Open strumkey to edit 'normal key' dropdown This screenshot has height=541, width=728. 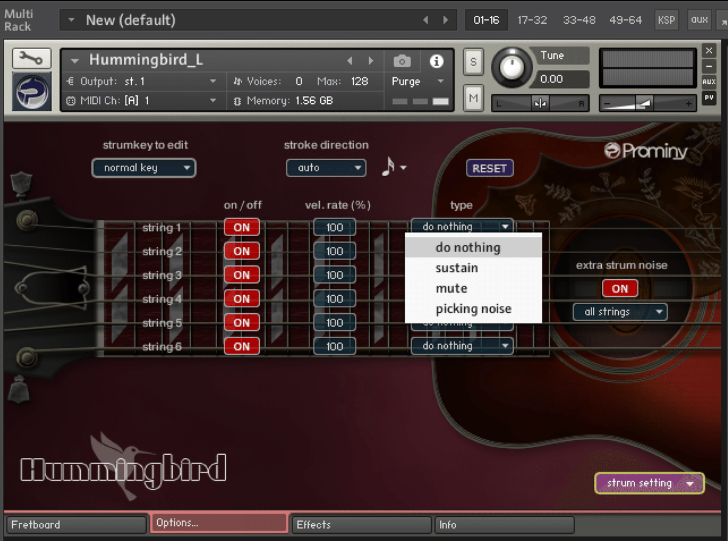pos(144,168)
